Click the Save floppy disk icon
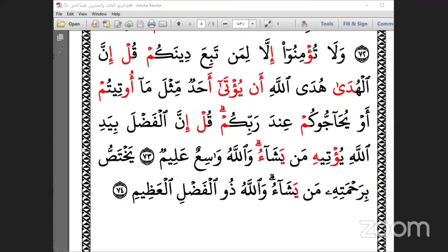Screen dimensions: 448x252 pyautogui.click(x=140, y=24)
